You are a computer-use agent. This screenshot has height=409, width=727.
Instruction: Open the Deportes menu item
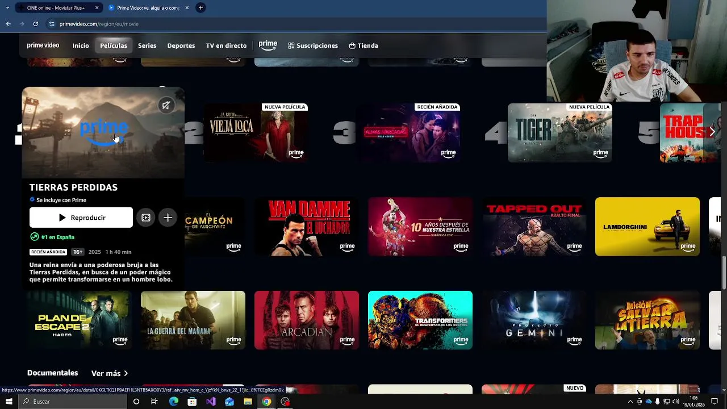point(181,45)
